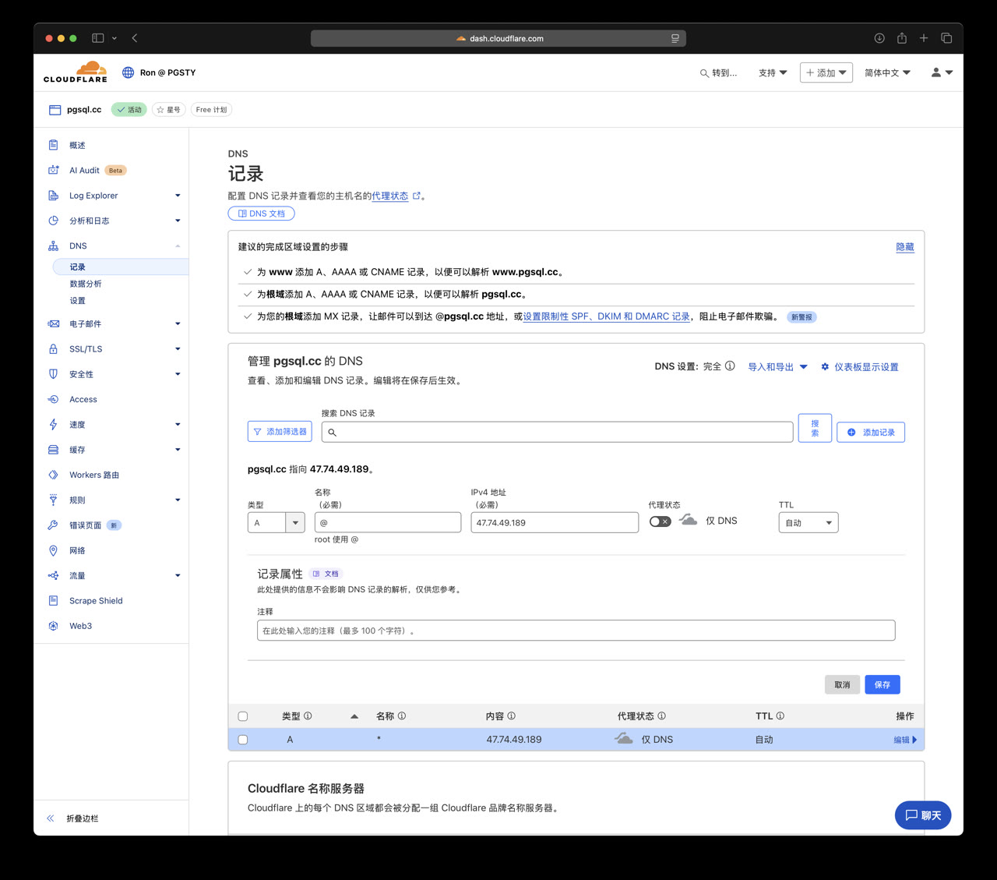Image resolution: width=997 pixels, height=880 pixels.
Task: Open the Access sidebar item
Action: coord(83,399)
